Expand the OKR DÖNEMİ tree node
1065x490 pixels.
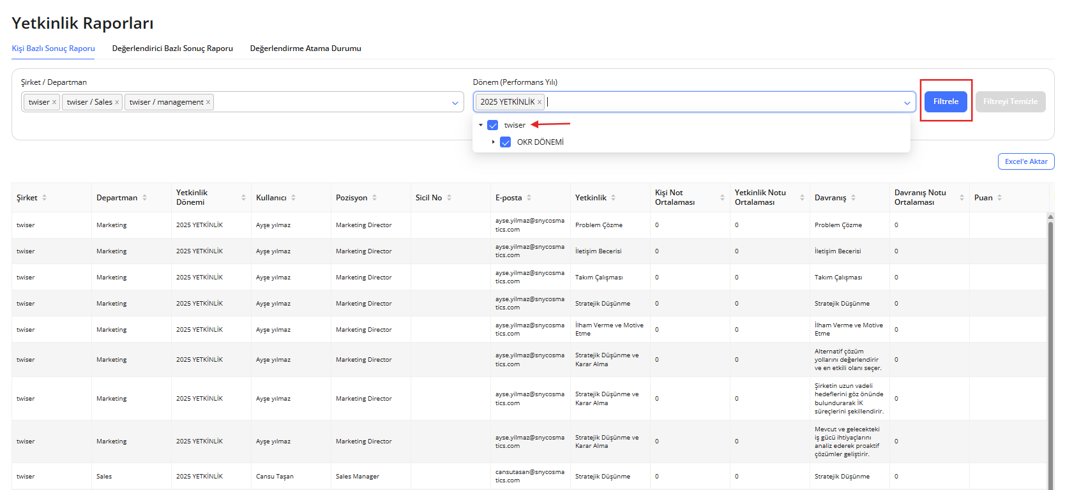point(494,142)
